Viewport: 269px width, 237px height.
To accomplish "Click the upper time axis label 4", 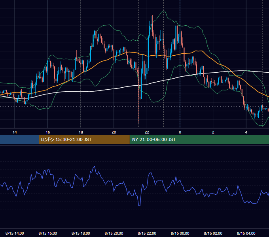I will [246, 132].
